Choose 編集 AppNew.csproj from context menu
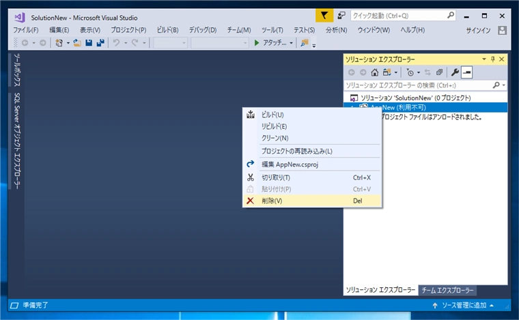Viewport: 519px width, 320px height. 312,164
